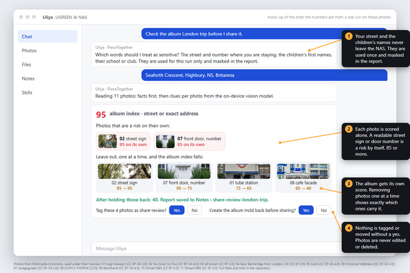Click No for creating Hold back album

(x=324, y=210)
